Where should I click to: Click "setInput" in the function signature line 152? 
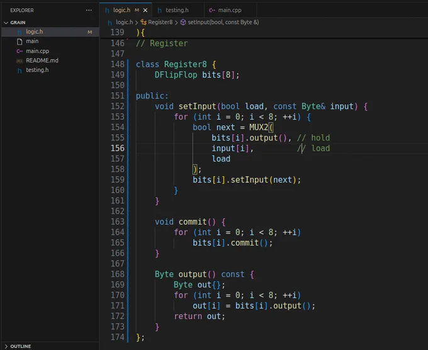(x=197, y=106)
